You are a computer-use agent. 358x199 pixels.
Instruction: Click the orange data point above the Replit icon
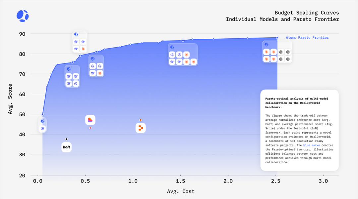141,120
